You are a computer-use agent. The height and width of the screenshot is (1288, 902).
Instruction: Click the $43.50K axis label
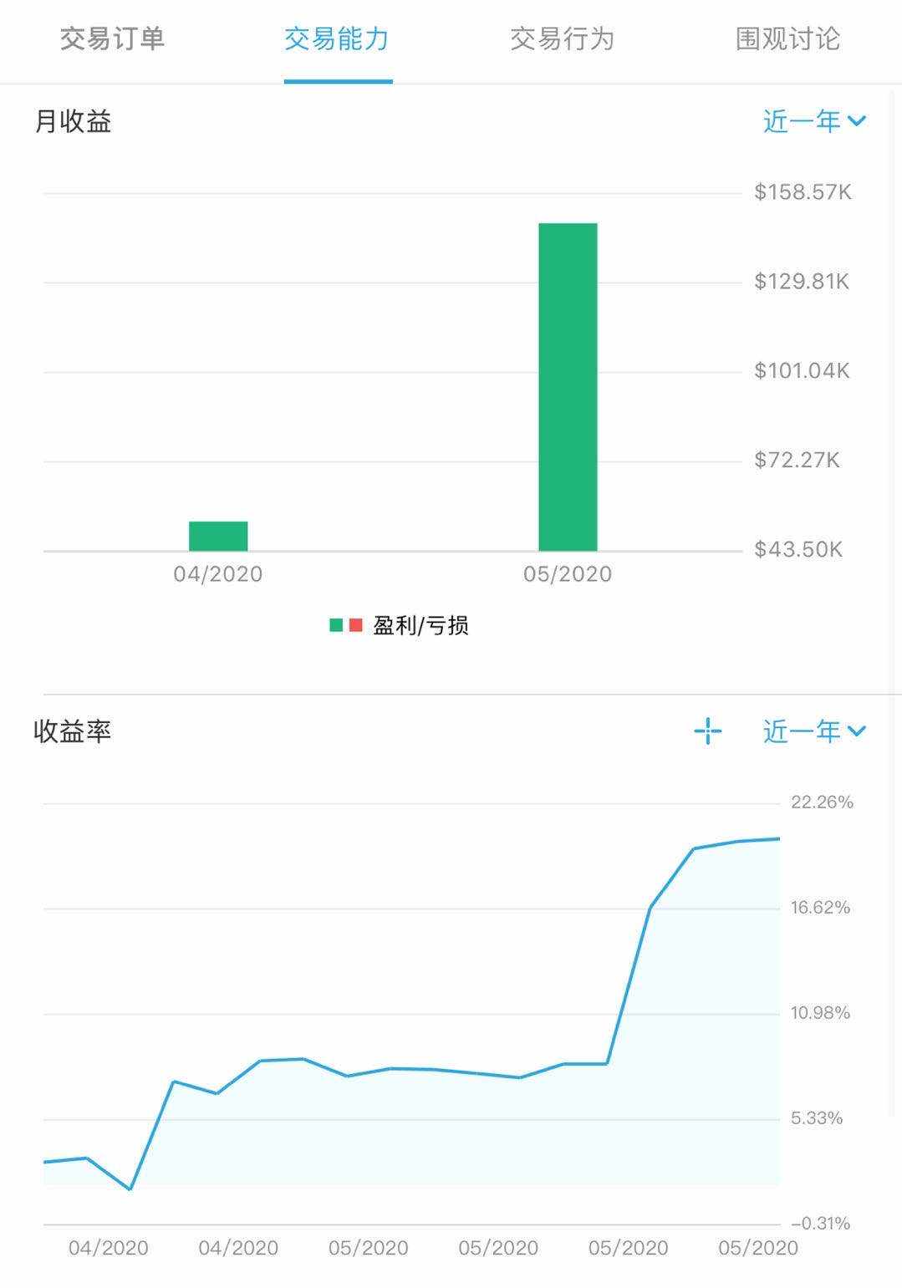[x=798, y=549]
